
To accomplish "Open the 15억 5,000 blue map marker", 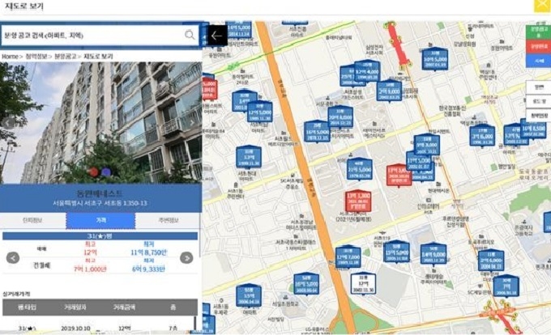I will tap(397, 251).
